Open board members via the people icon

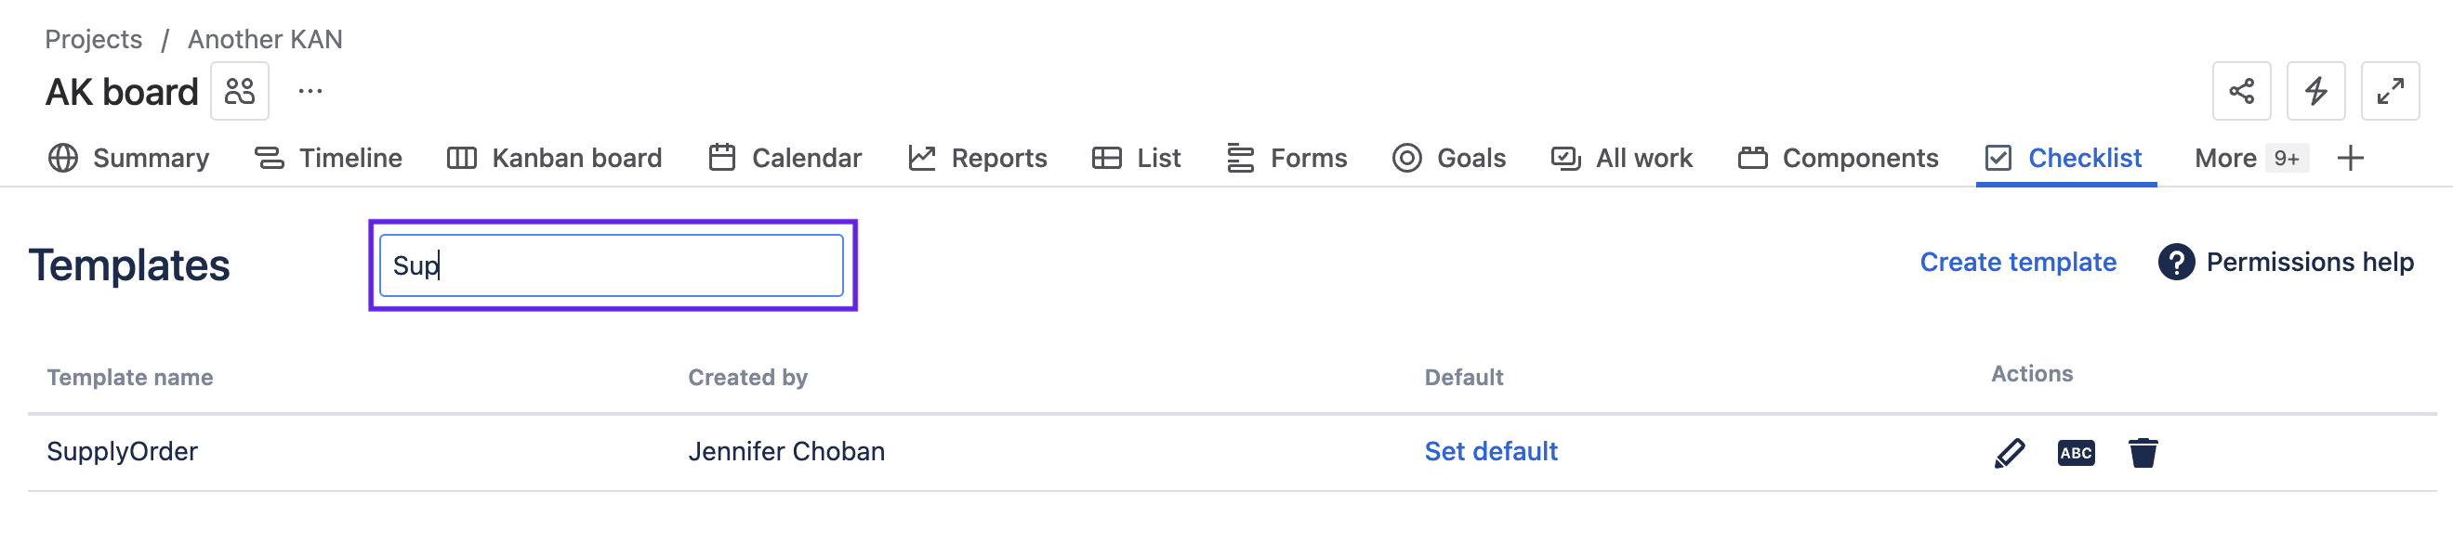pos(239,91)
